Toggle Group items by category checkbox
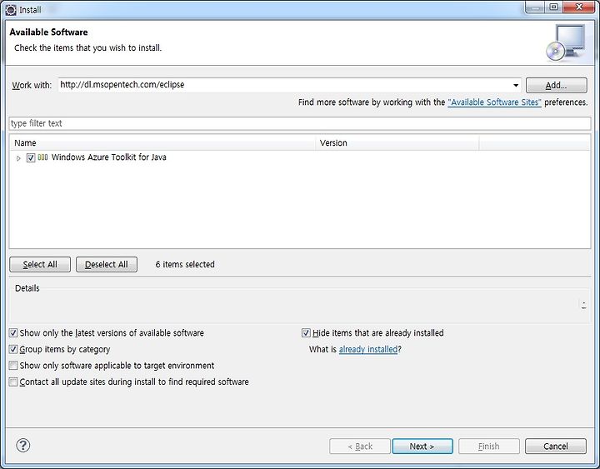The image size is (600, 469). [x=13, y=349]
